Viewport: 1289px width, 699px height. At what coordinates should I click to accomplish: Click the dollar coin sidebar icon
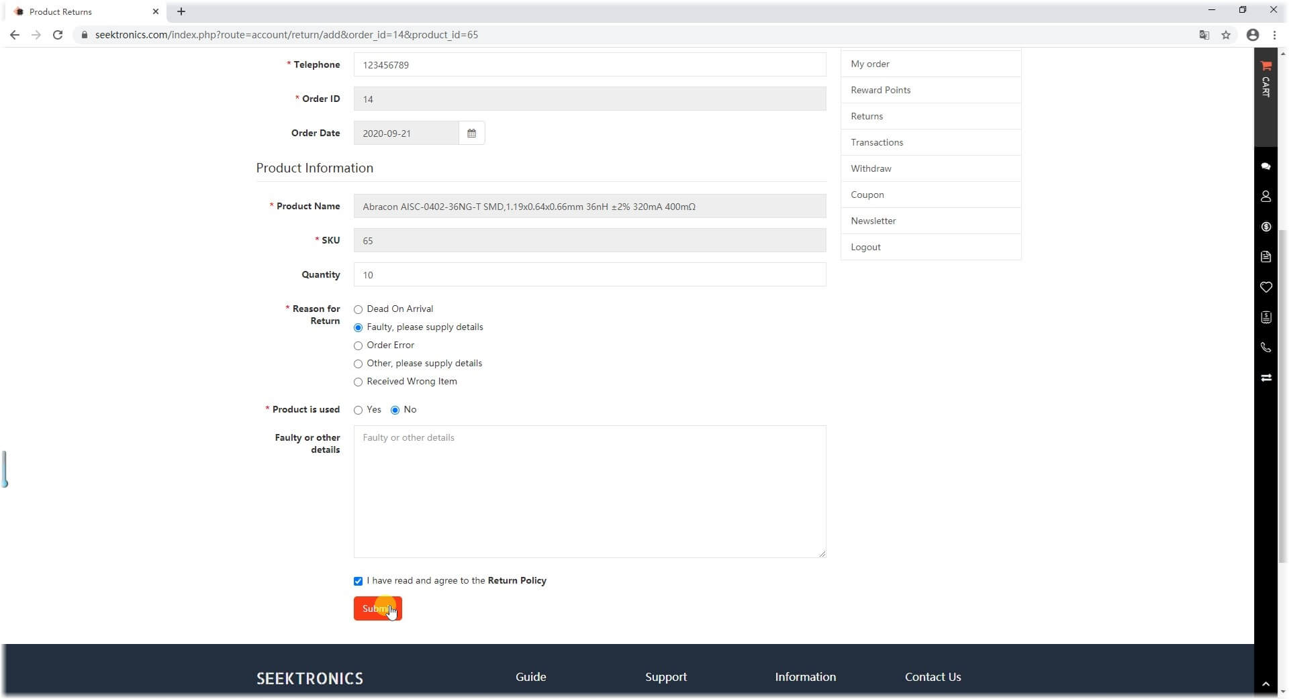pyautogui.click(x=1266, y=227)
